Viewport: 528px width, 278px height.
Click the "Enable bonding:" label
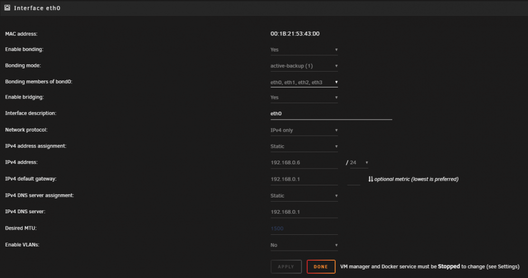(24, 49)
